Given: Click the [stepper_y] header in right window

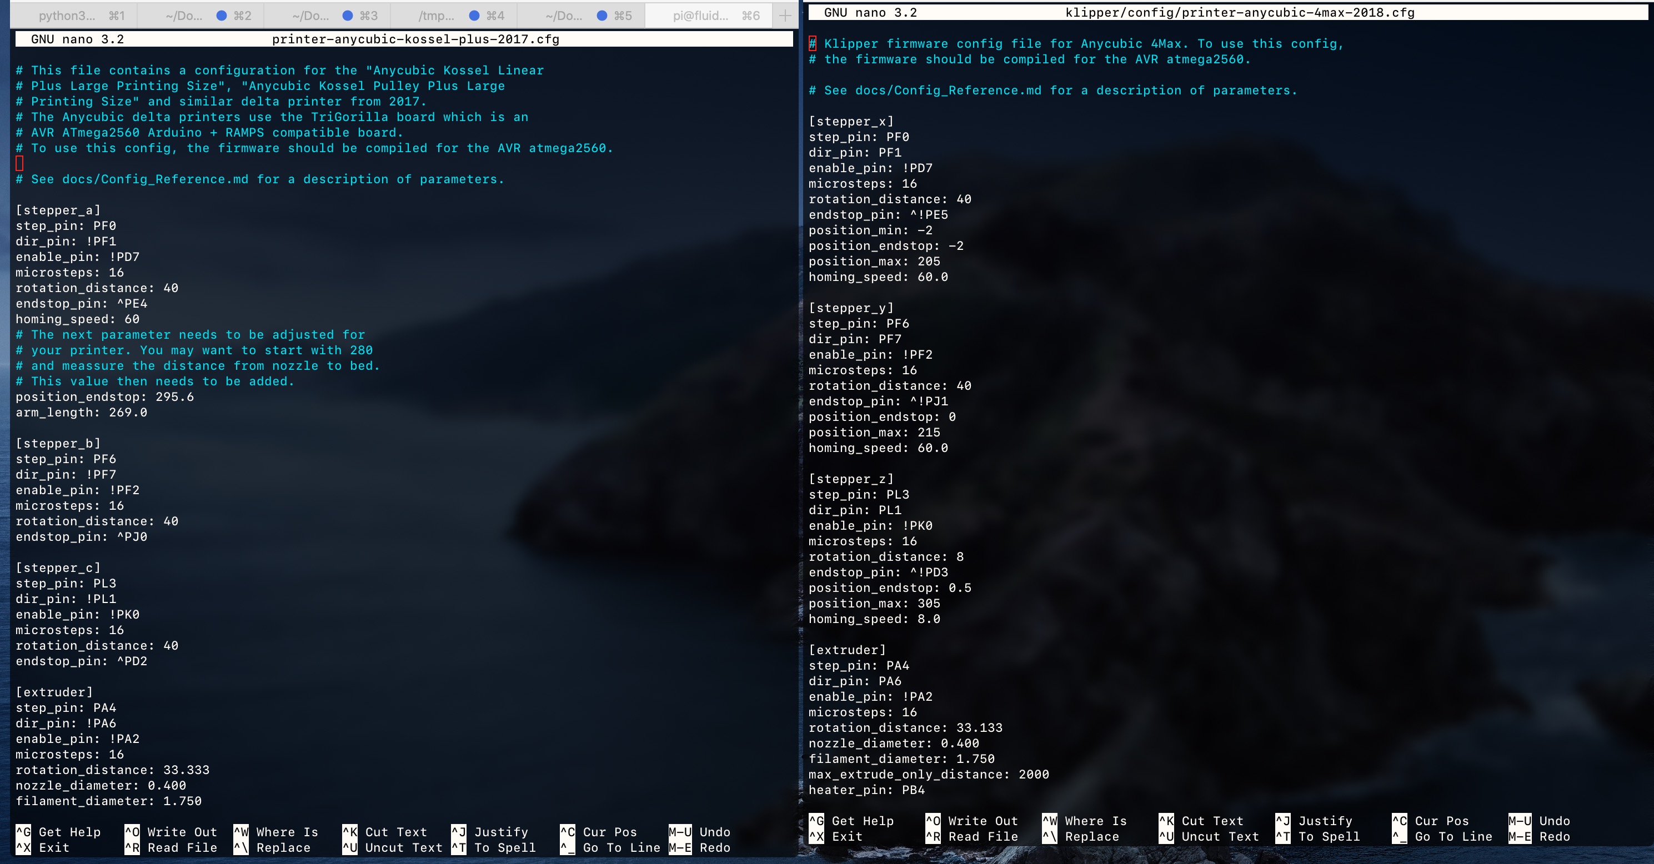Looking at the screenshot, I should tap(851, 308).
